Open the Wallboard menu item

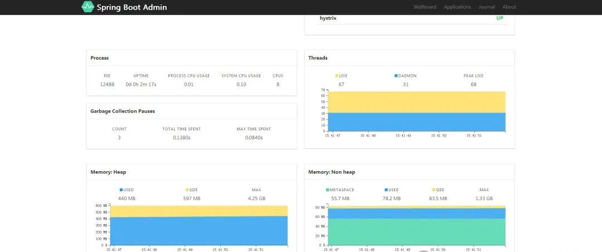(x=425, y=7)
